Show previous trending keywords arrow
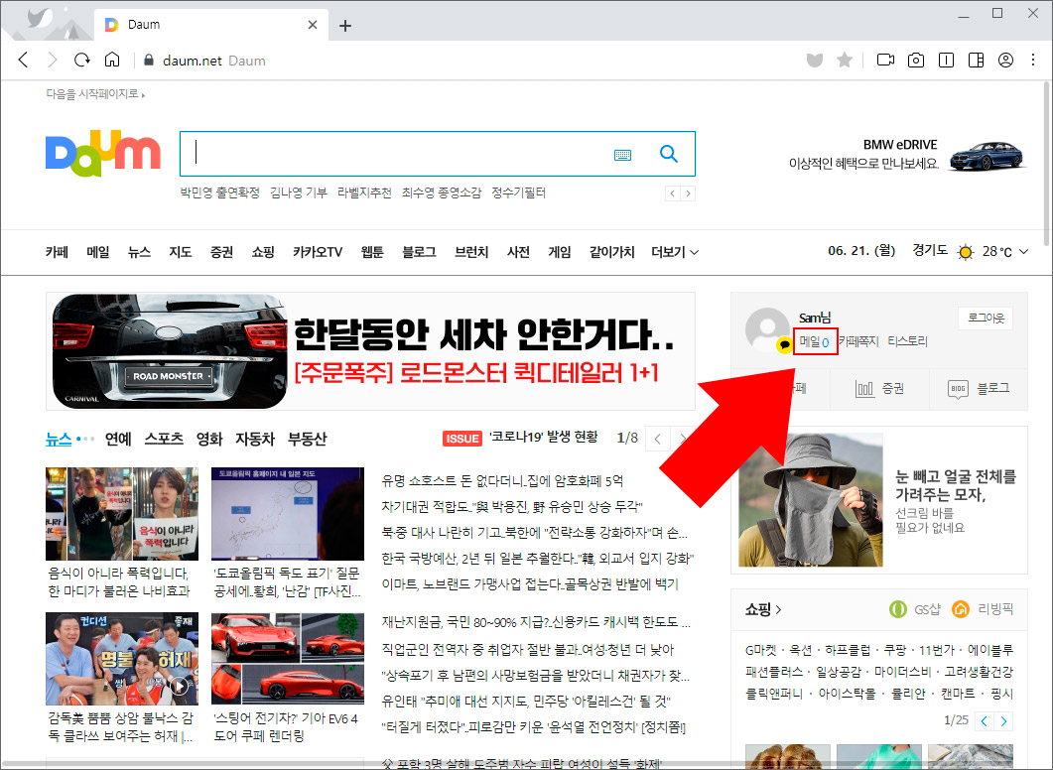Image resolution: width=1053 pixels, height=770 pixels. click(673, 194)
